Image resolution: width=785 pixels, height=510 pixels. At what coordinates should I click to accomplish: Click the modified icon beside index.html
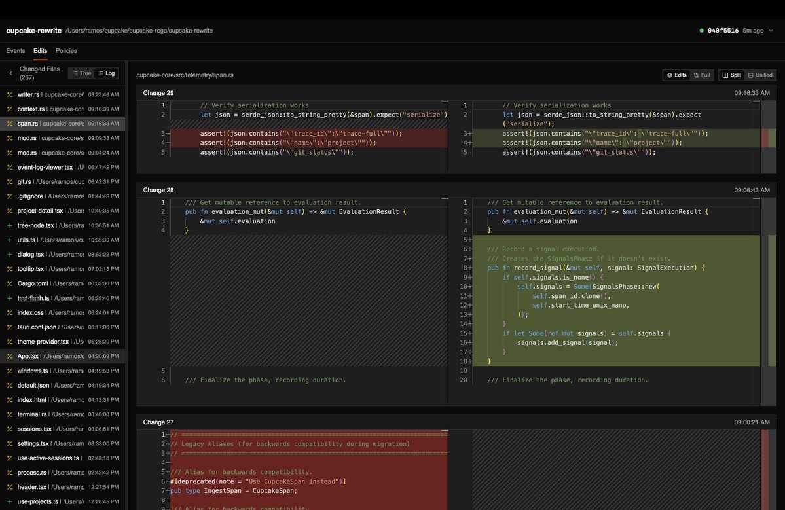pos(10,400)
